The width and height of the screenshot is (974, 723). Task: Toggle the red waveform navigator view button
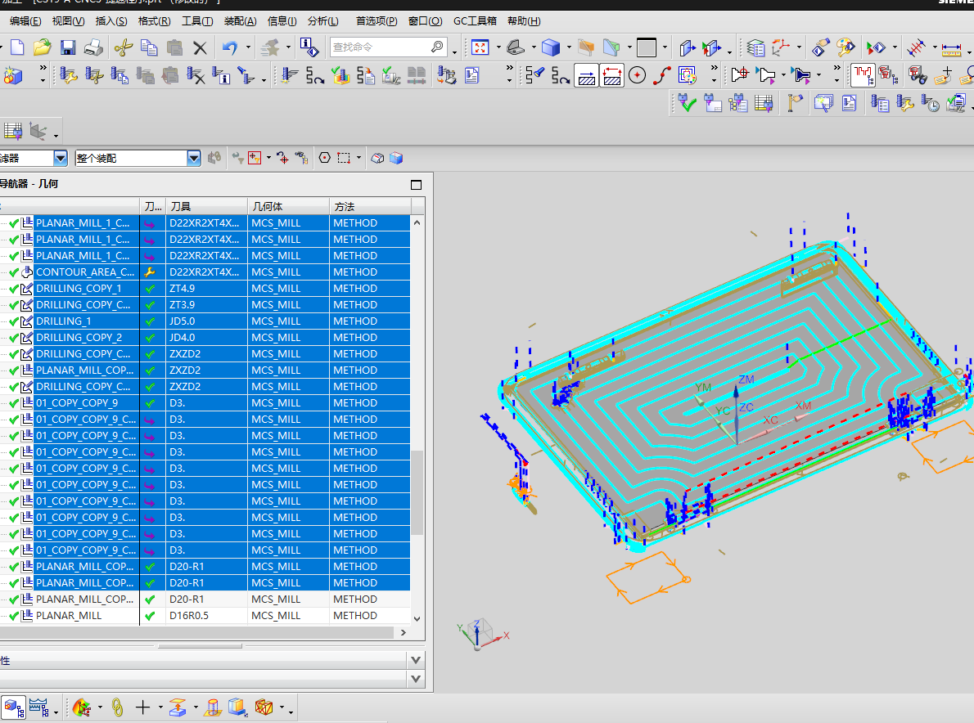862,76
